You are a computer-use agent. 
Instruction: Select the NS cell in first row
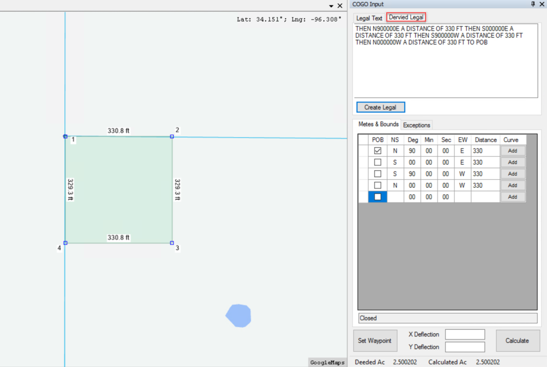[395, 151]
